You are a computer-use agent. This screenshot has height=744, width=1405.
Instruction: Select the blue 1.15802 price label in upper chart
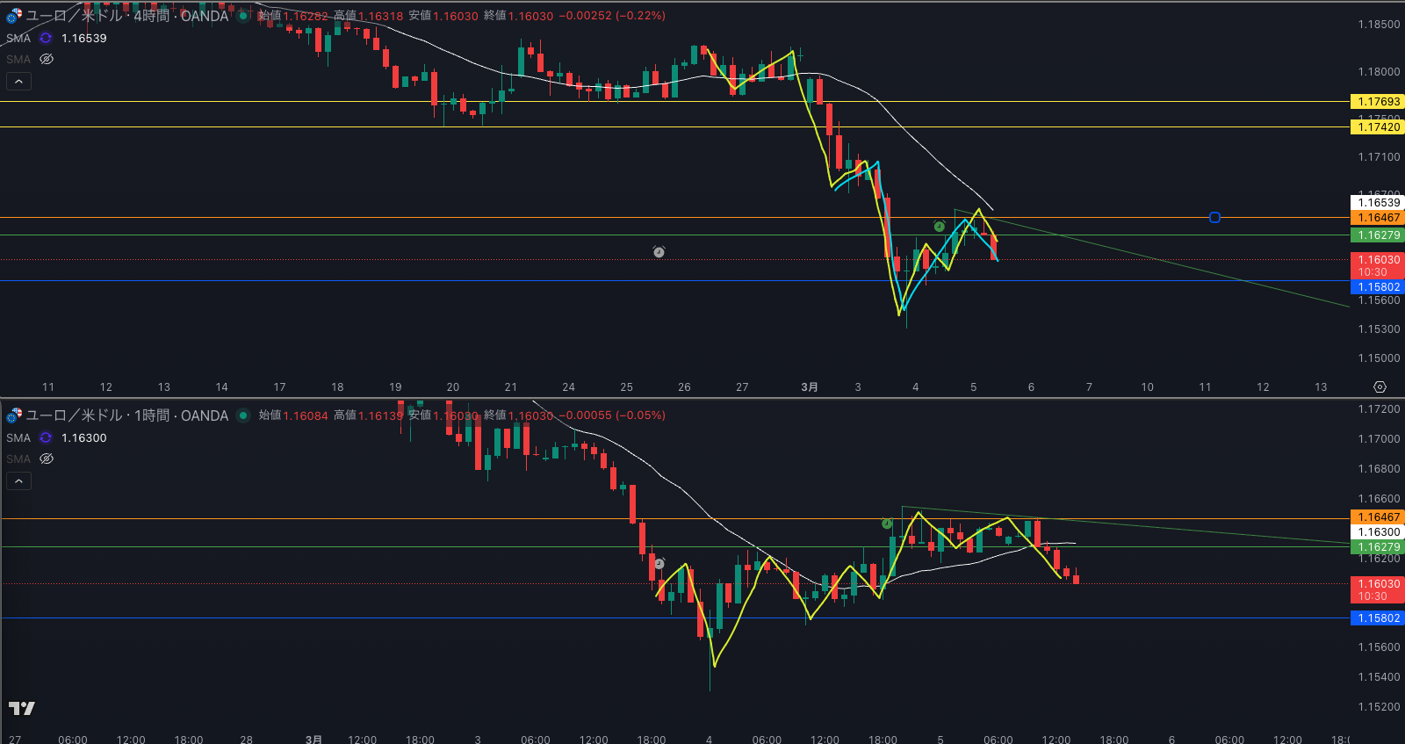(x=1378, y=287)
